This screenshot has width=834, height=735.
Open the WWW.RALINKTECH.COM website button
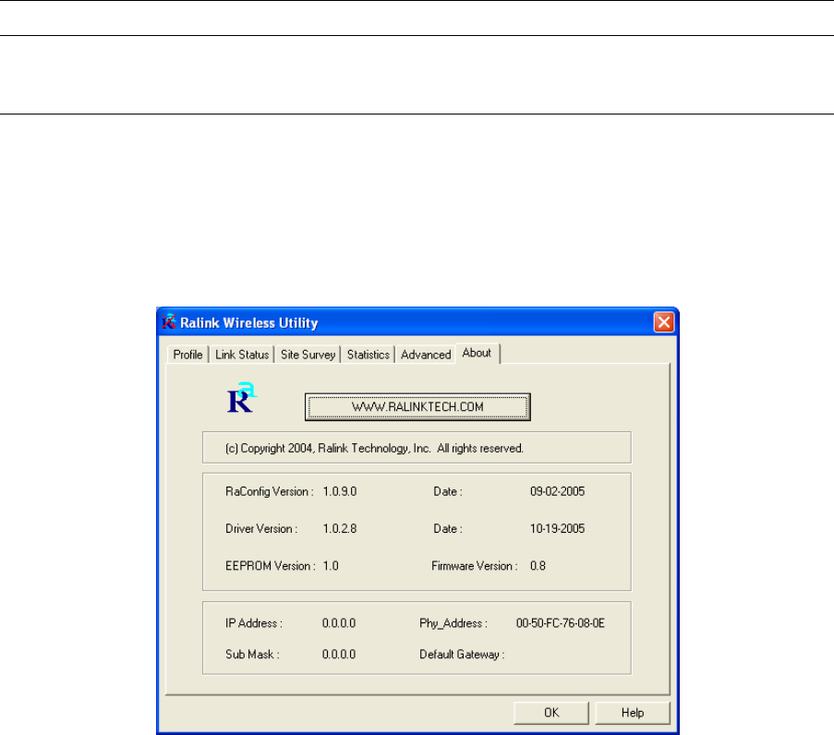[417, 407]
